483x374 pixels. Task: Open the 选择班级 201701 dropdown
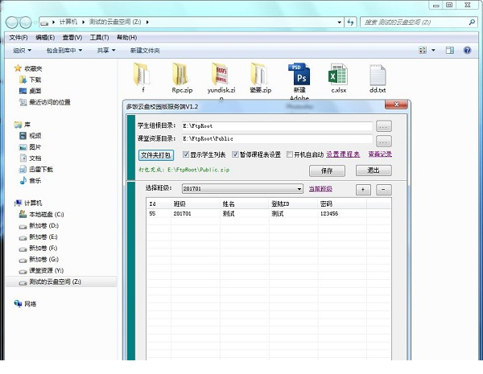click(242, 188)
